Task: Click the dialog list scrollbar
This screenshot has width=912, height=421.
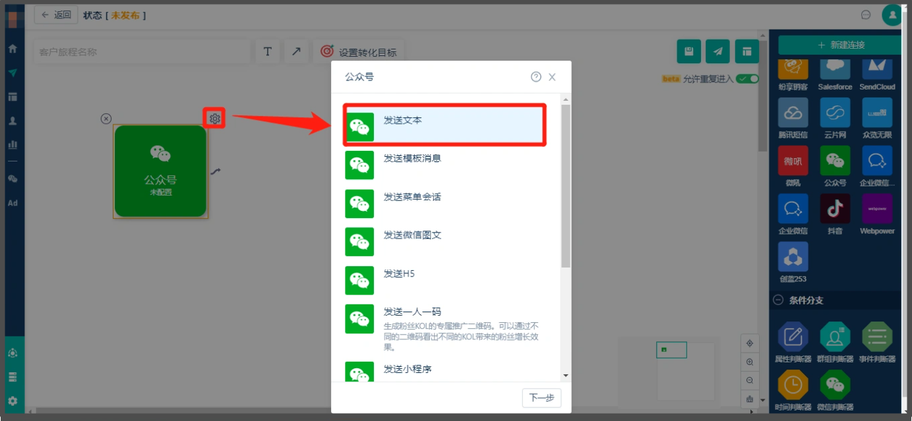Action: 565,186
